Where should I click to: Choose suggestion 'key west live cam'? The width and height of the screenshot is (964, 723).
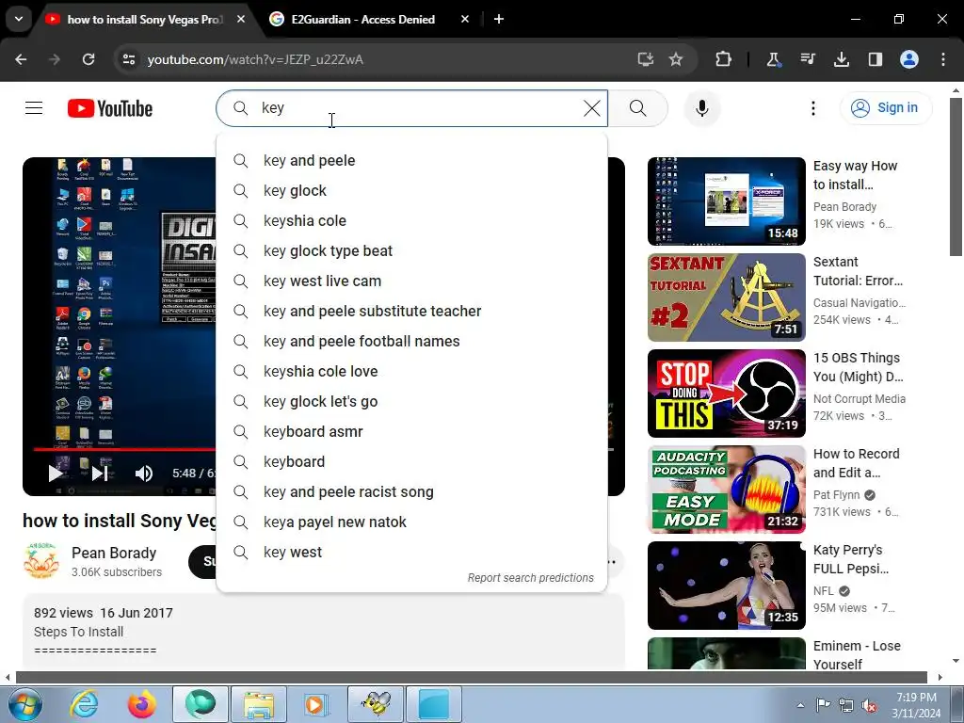(x=412, y=281)
